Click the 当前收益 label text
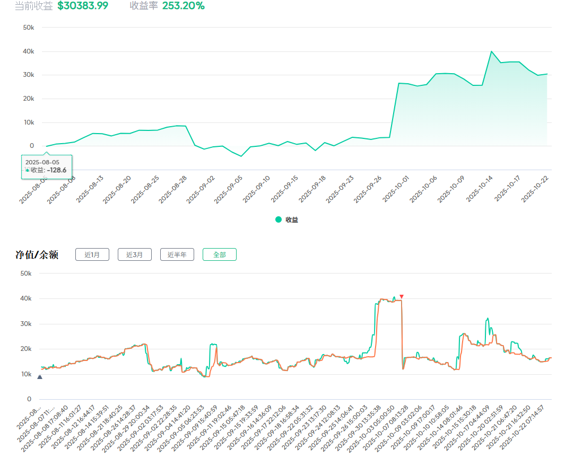The height and width of the screenshot is (458, 574). coord(33,6)
